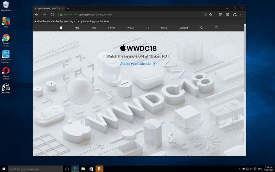Image resolution: width=275 pixels, height=172 pixels.
Task: Click the address bar URL apple.com
Action: coord(96,15)
